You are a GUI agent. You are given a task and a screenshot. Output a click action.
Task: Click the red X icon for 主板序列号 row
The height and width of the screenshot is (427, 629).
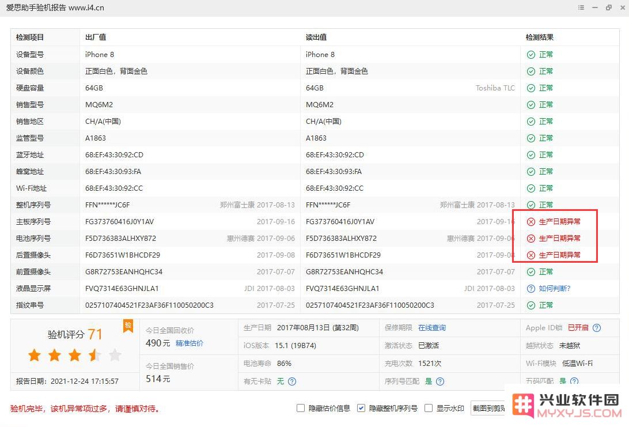[531, 222]
